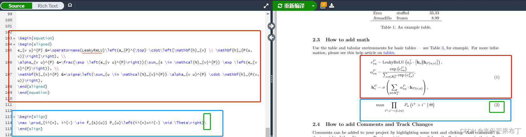
Task: Download the compiled PDF
Action: (x=332, y=5)
